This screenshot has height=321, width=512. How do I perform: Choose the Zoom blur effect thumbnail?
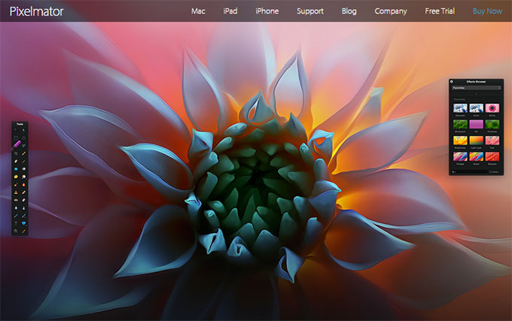pos(476,108)
